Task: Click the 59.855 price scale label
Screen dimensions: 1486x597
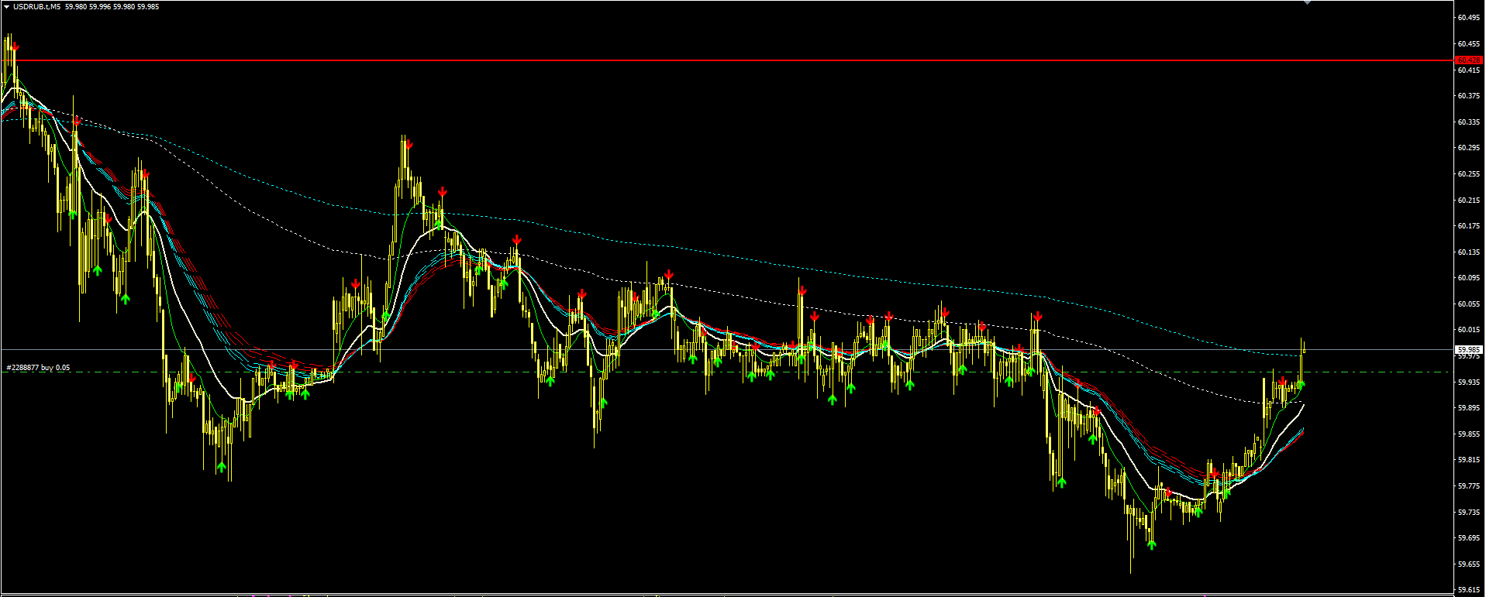Action: point(1467,434)
